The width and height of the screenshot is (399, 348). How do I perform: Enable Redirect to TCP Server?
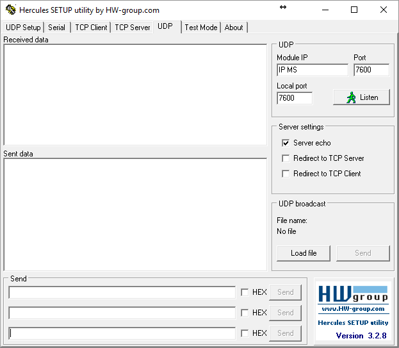pos(286,158)
